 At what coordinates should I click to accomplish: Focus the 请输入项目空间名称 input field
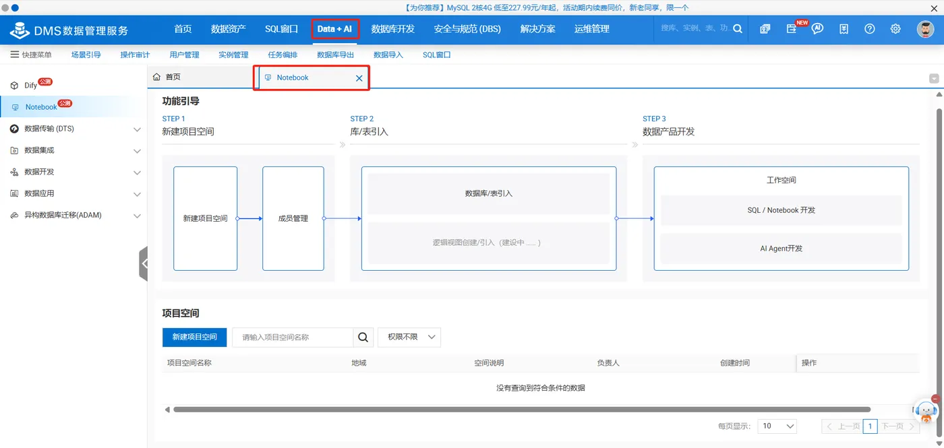coord(293,337)
